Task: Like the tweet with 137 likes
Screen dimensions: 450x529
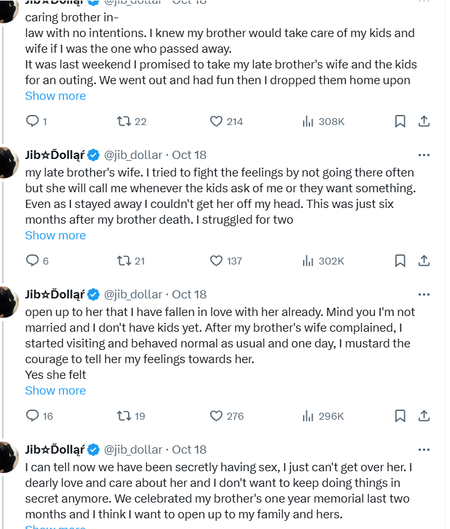Action: 216,261
